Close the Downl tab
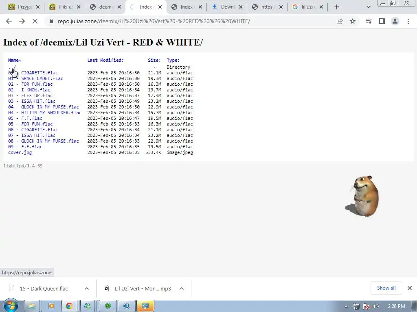 point(240,7)
